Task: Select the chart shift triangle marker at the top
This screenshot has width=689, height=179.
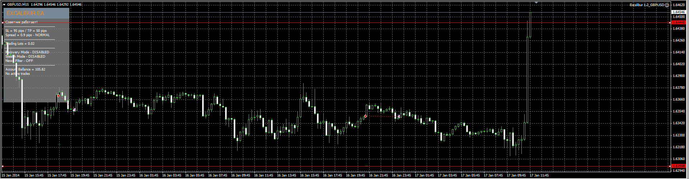Action: point(536,3)
